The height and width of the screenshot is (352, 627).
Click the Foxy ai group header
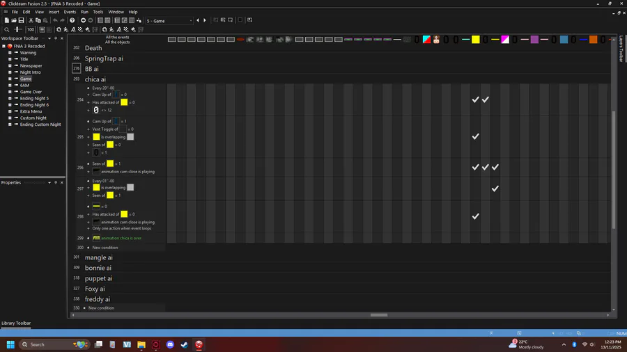click(95, 289)
